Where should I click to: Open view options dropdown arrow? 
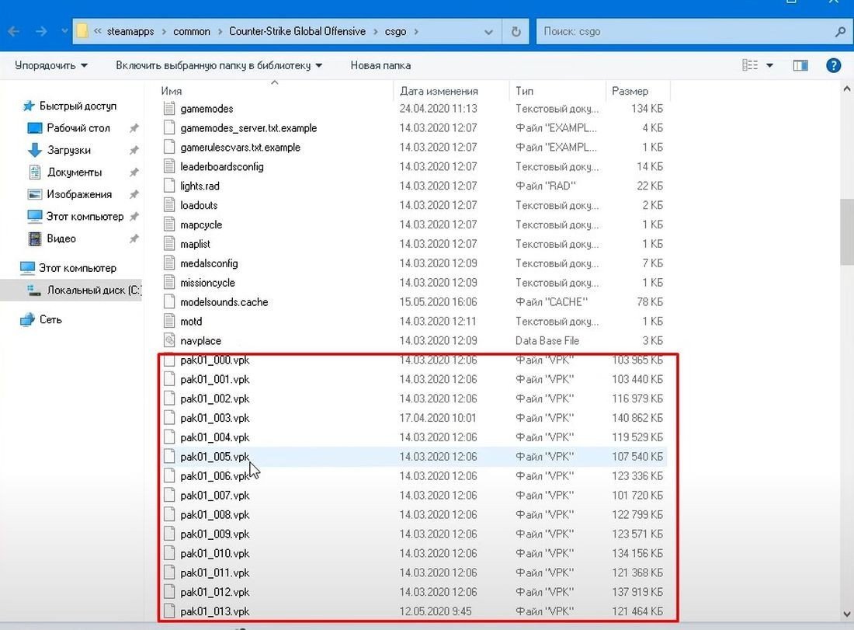(x=769, y=65)
